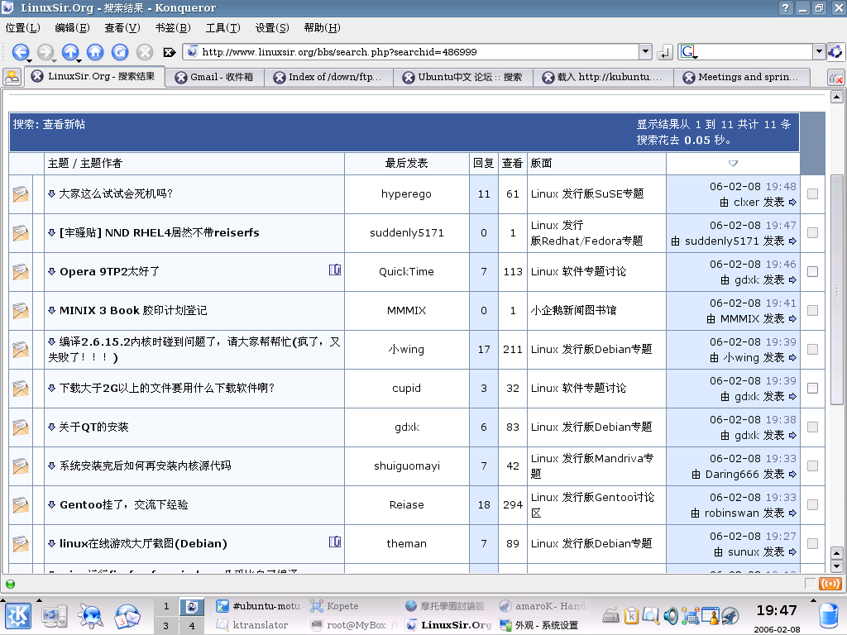The image size is (847, 635).
Task: Tick the checkbox for the NND RHEL4 thread
Action: 812,232
